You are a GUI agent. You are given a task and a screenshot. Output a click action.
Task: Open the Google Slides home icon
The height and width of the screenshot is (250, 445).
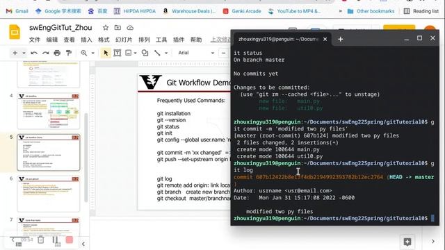tap(15, 32)
